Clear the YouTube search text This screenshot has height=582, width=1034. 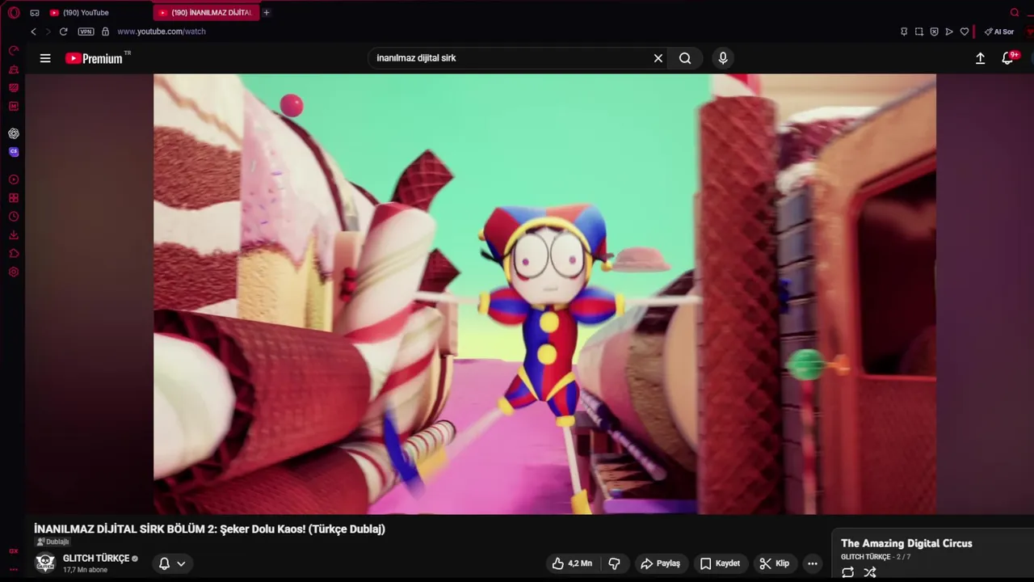(x=658, y=58)
